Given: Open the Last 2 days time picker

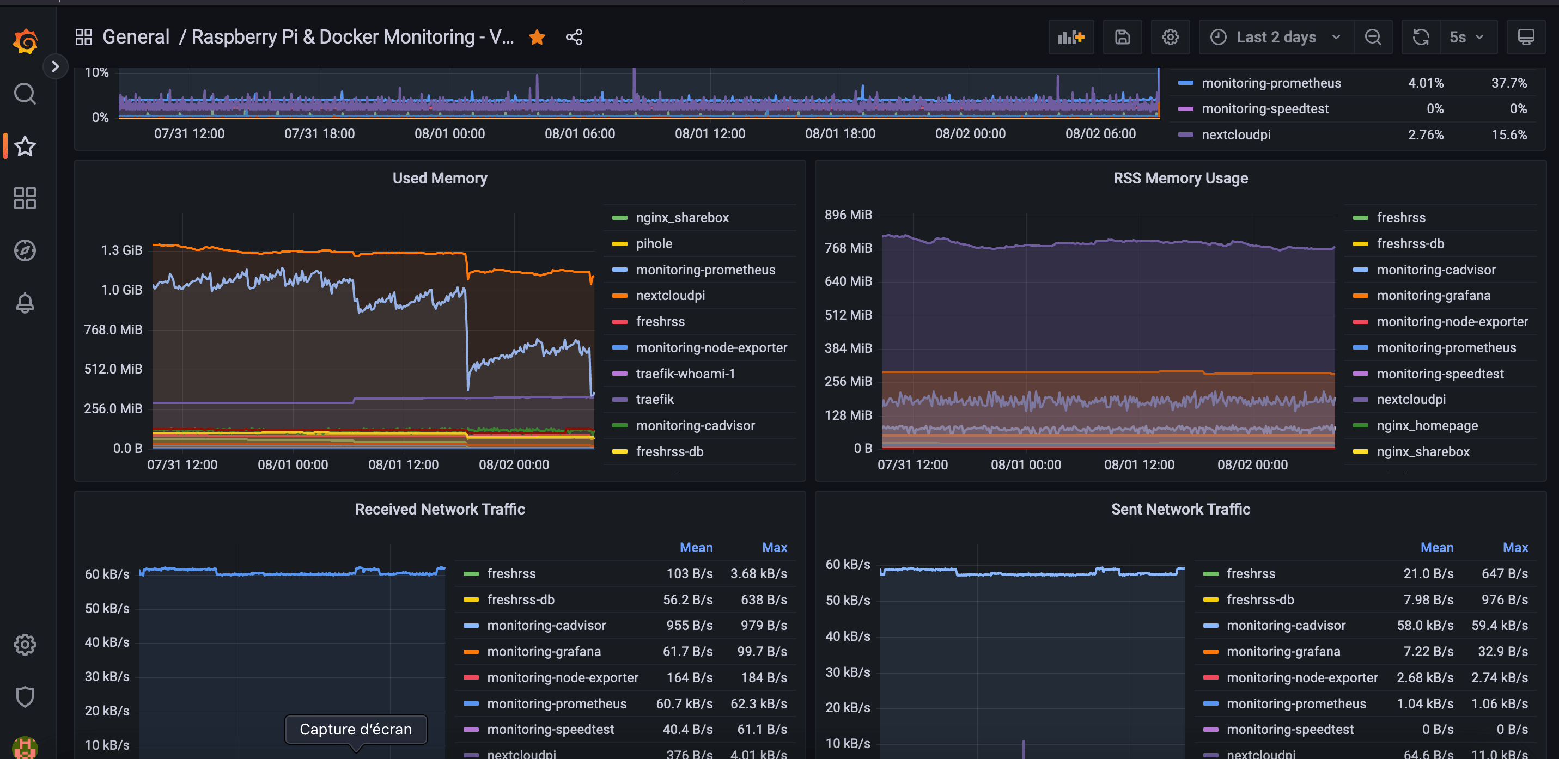Looking at the screenshot, I should click(x=1275, y=38).
